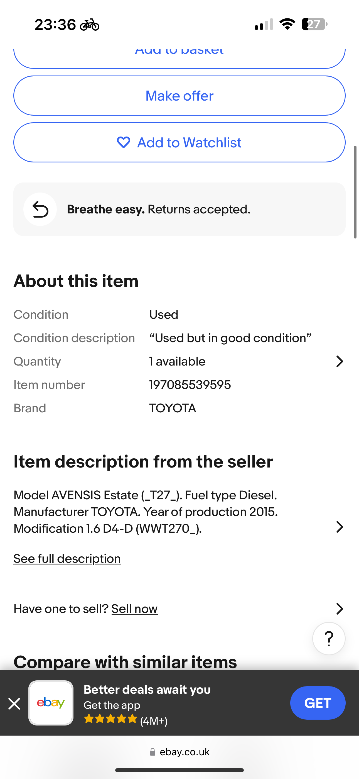
Task: Open the 'Have one to sell?' chevron
Action: tap(340, 609)
